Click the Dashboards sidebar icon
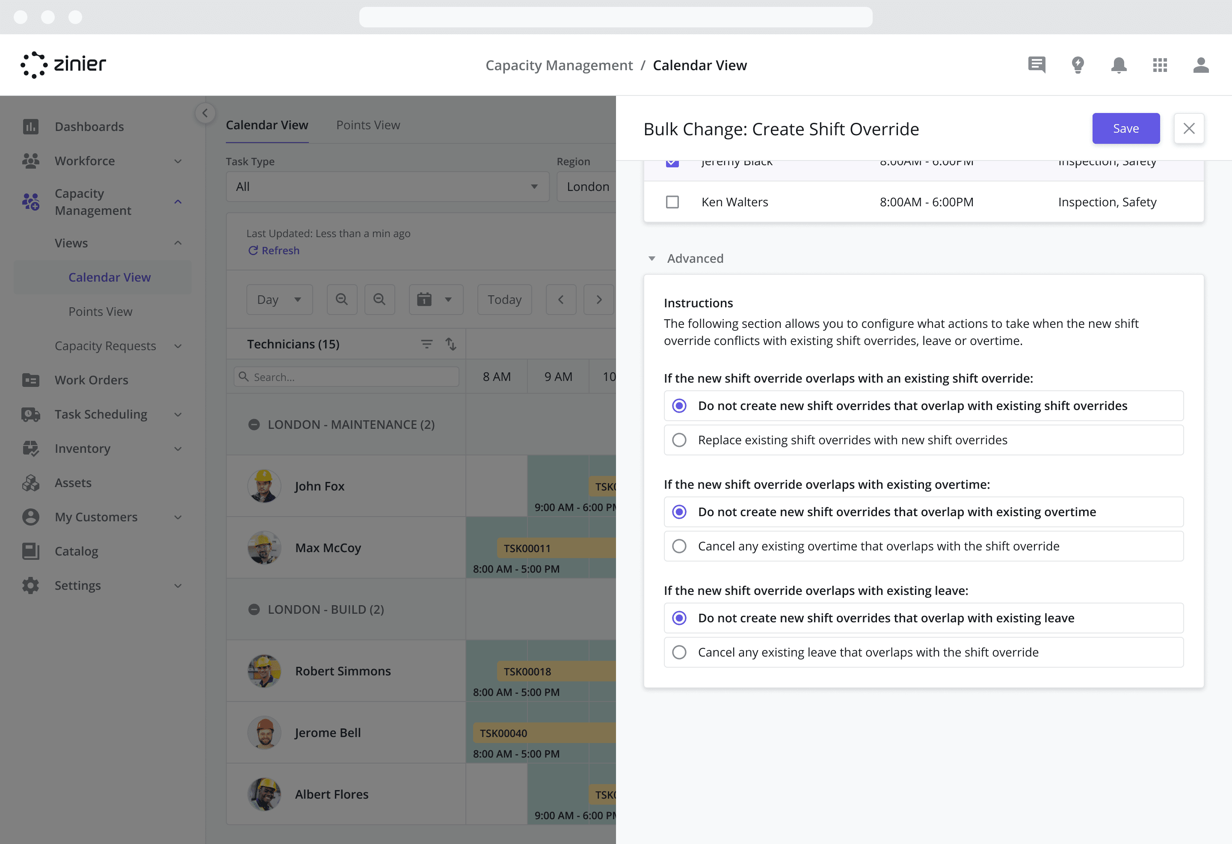This screenshot has height=844, width=1232. click(x=31, y=126)
